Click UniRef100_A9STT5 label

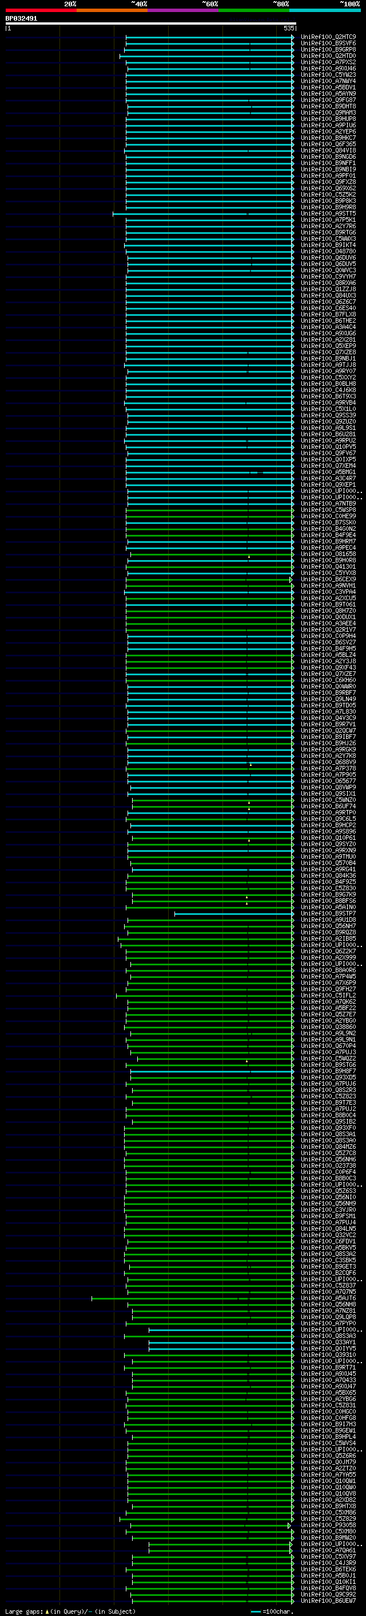[x=328, y=213]
